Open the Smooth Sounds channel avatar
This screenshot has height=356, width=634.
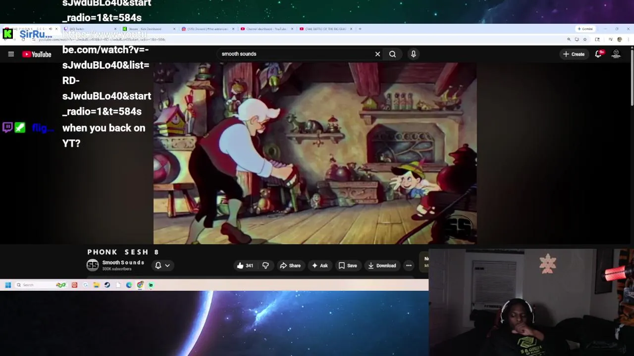click(x=93, y=265)
